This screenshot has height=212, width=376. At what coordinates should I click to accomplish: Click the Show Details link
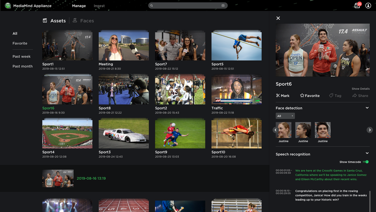point(360,89)
